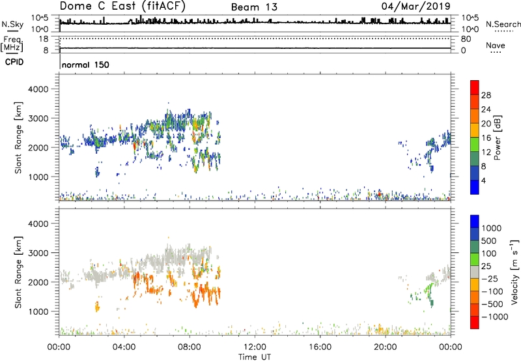
Task: Click the "16" value on power colorbar
Action: tap(486, 138)
